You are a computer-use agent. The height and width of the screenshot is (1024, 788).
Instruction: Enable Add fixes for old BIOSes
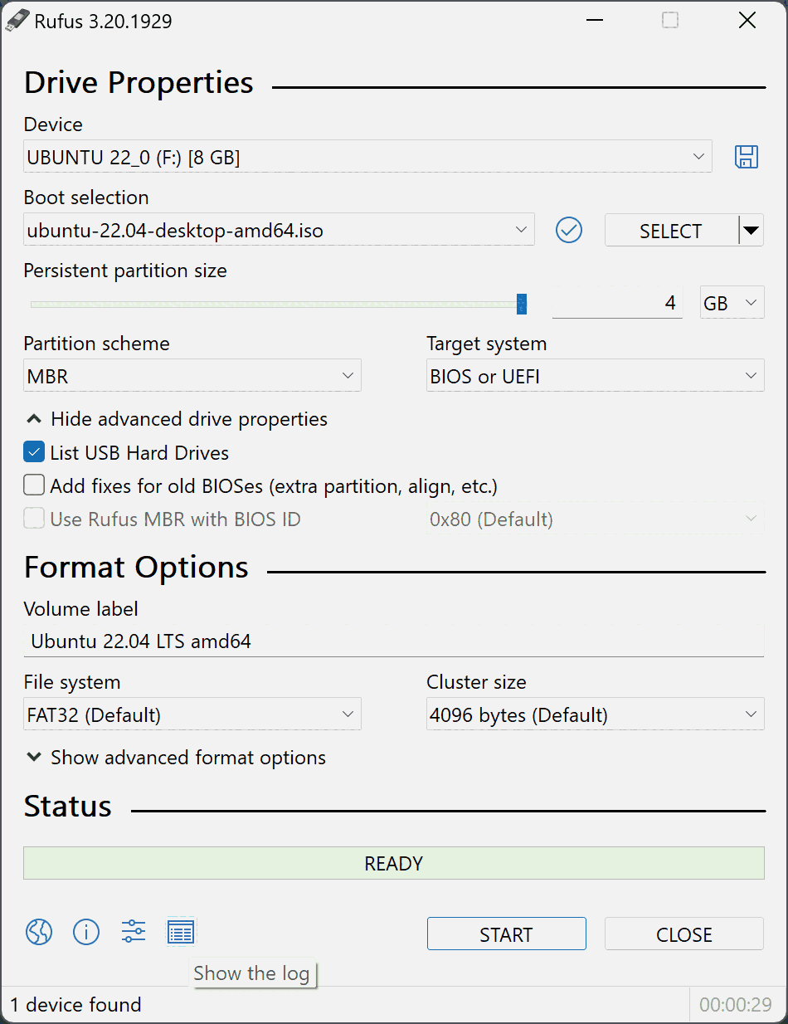pyautogui.click(x=33, y=485)
